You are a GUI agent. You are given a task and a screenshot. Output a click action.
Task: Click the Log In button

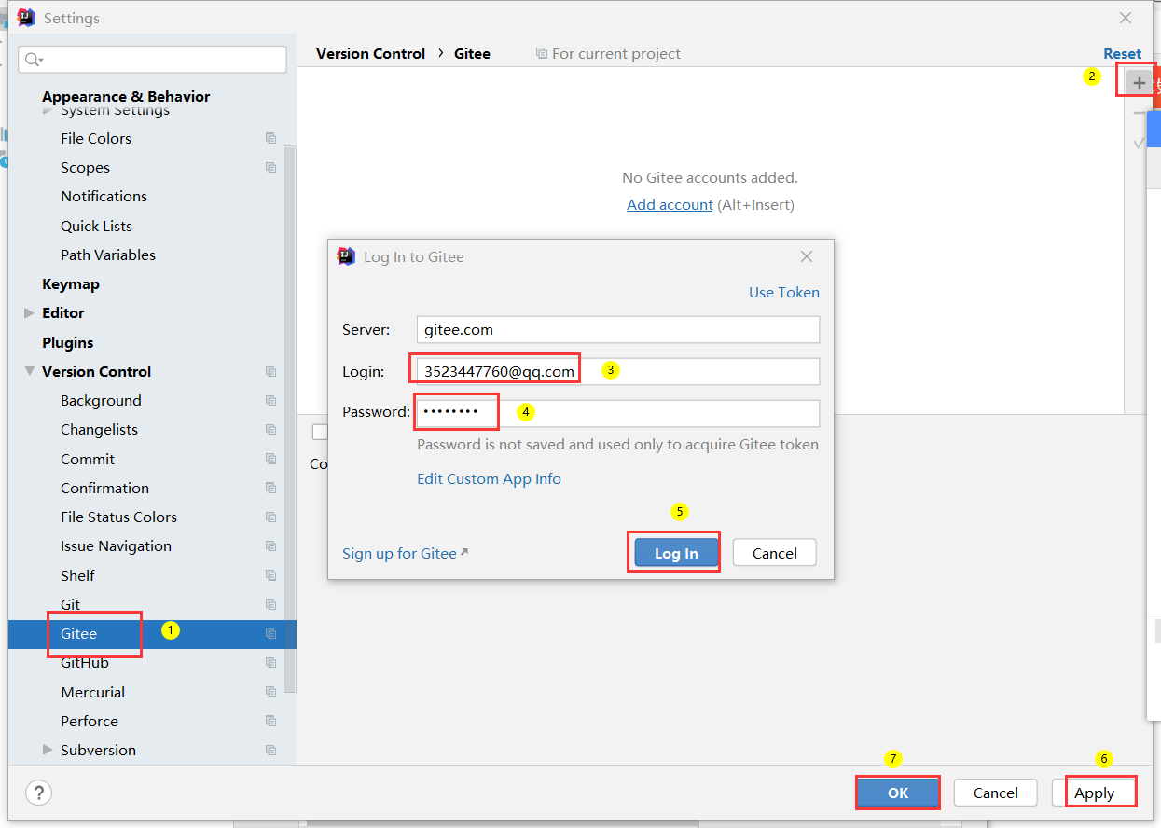[676, 553]
